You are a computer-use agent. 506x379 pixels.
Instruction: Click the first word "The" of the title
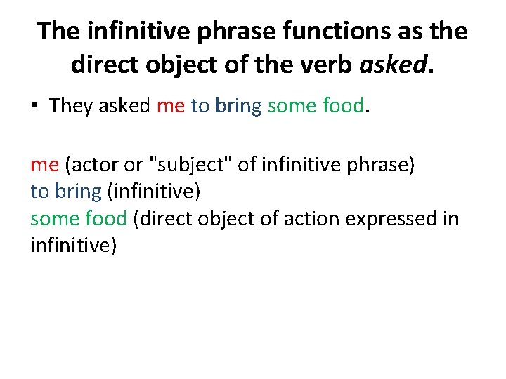60,32
